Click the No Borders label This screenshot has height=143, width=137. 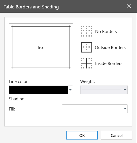pyautogui.click(x=106, y=32)
